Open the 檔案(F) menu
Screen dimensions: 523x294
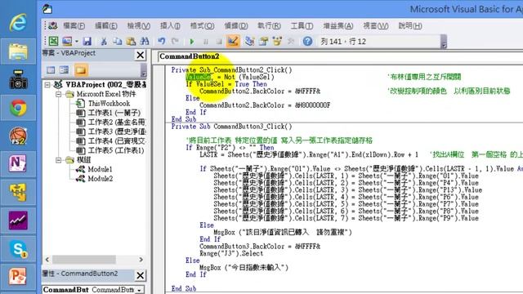click(74, 25)
